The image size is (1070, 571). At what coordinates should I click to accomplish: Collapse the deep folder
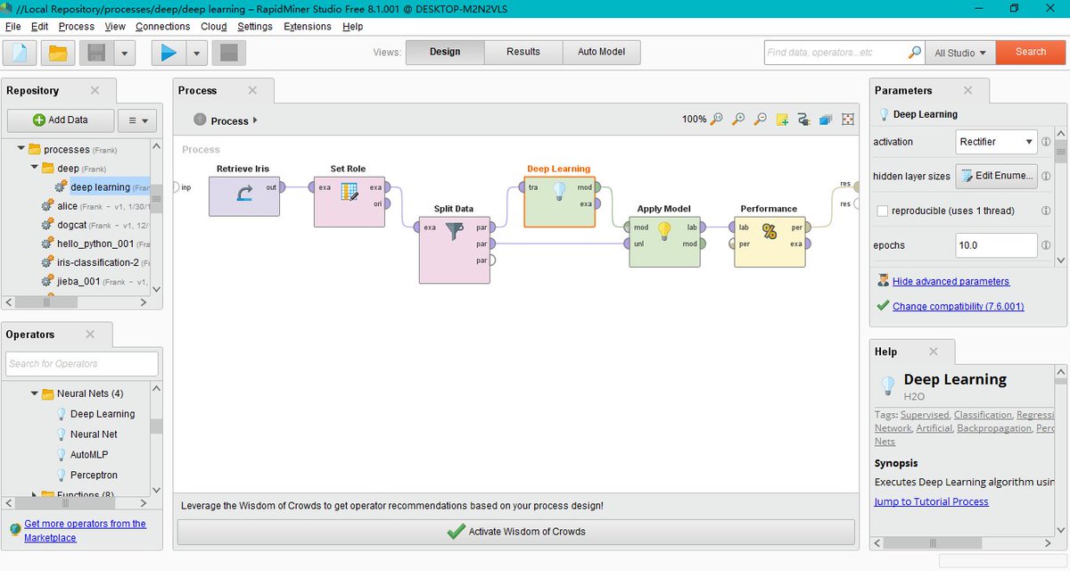coord(35,168)
